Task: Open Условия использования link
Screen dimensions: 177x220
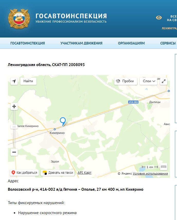Action: [150, 174]
